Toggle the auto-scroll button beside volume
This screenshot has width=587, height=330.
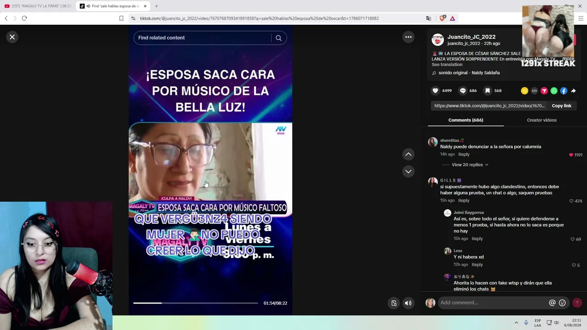tap(394, 303)
